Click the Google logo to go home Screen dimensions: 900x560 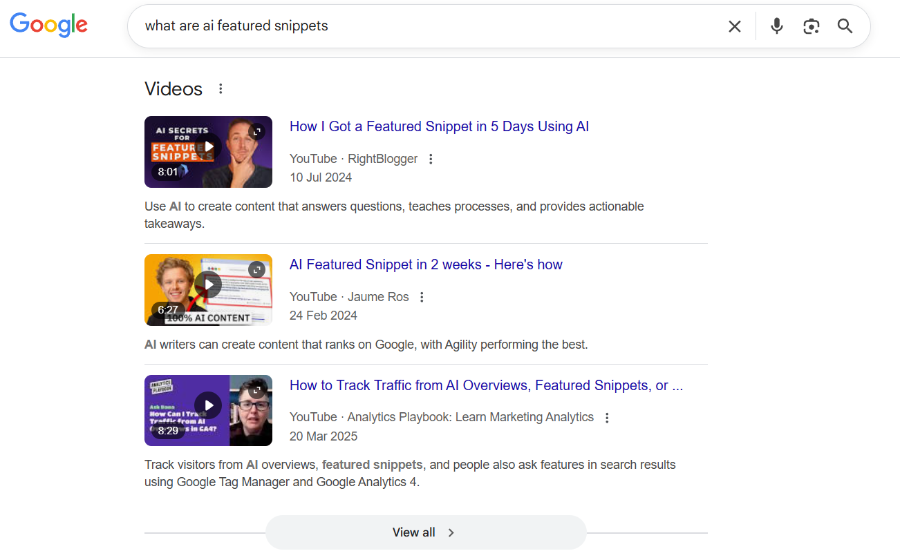pyautogui.click(x=48, y=25)
